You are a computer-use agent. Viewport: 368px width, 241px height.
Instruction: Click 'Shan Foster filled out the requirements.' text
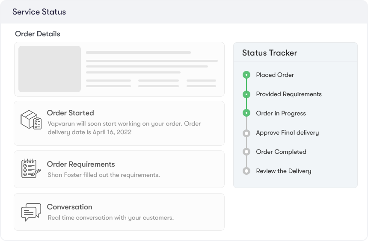pyautogui.click(x=104, y=175)
